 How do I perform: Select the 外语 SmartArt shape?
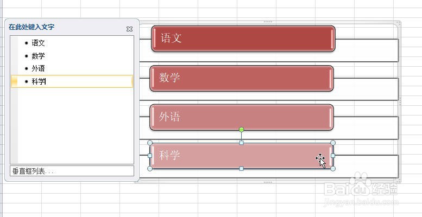click(242, 117)
